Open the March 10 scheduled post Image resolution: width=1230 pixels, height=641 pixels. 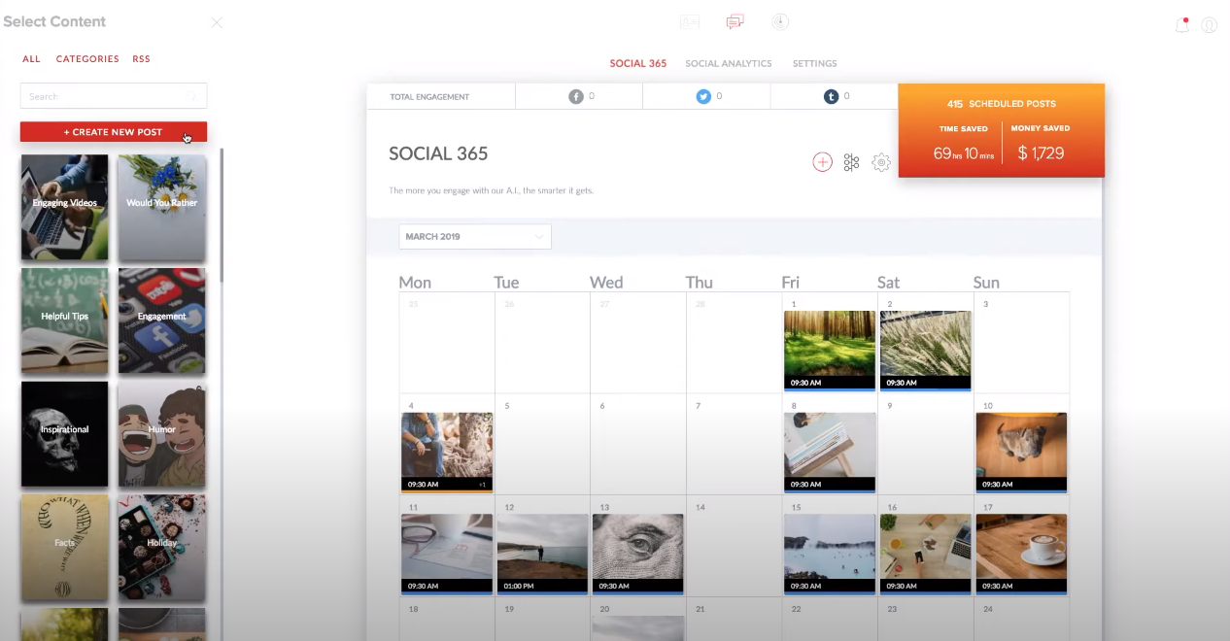[x=1021, y=452]
